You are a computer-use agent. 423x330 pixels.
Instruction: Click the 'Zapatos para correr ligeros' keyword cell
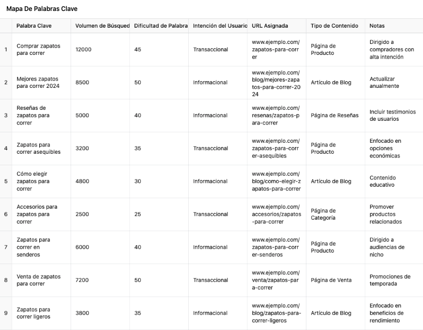coord(33,313)
